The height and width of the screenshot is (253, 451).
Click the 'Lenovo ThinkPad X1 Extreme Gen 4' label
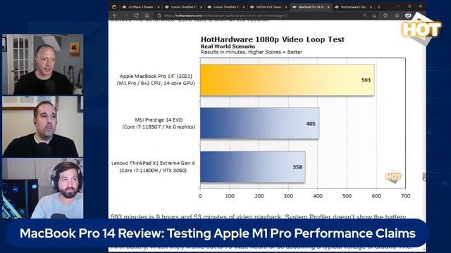tap(153, 163)
